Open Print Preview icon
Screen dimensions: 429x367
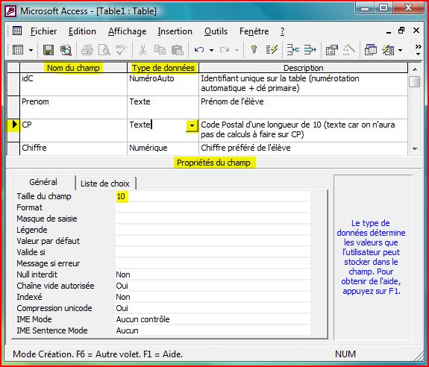click(x=104, y=50)
